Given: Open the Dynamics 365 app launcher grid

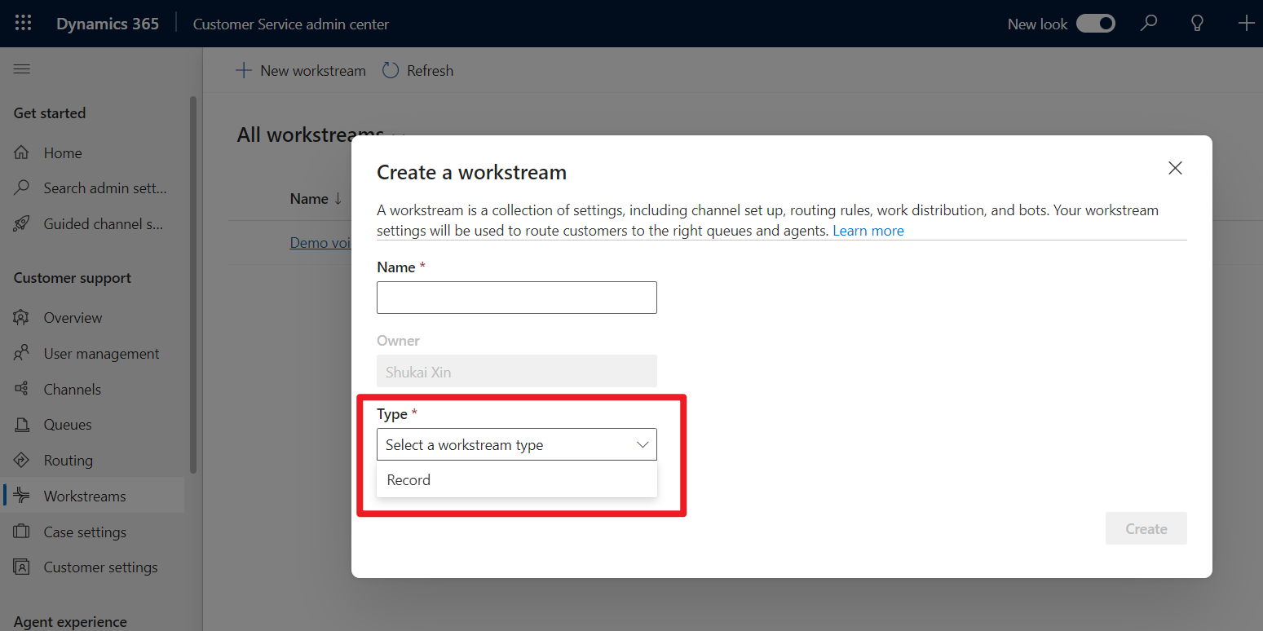Looking at the screenshot, I should coord(23,24).
